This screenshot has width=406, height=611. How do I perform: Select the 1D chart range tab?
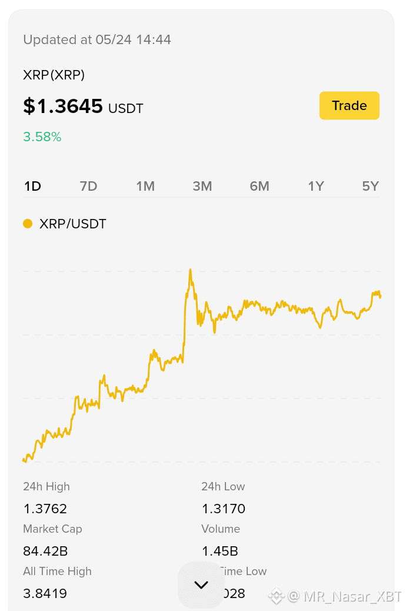click(33, 186)
